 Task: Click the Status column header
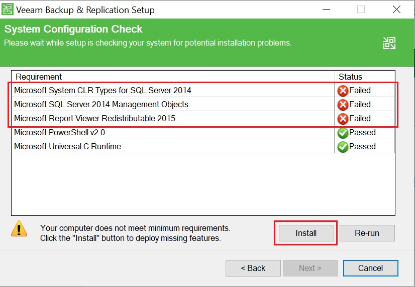click(365, 77)
